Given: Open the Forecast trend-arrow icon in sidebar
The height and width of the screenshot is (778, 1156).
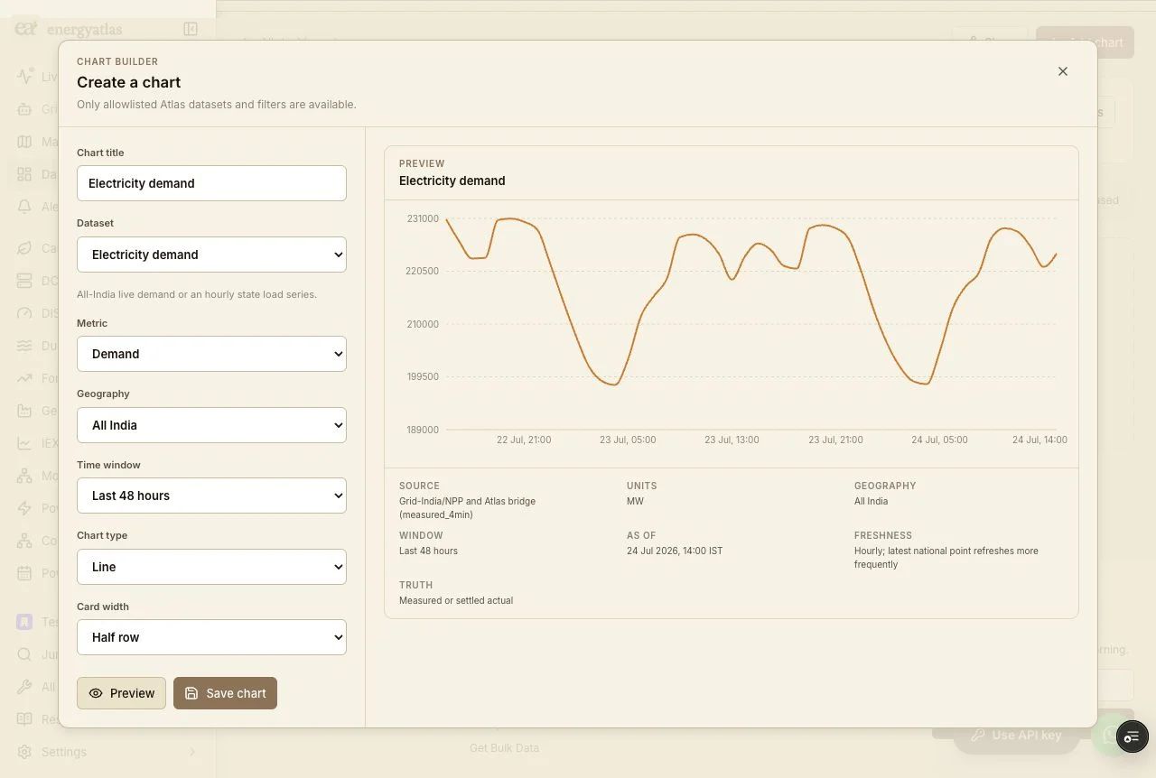Looking at the screenshot, I should (24, 378).
